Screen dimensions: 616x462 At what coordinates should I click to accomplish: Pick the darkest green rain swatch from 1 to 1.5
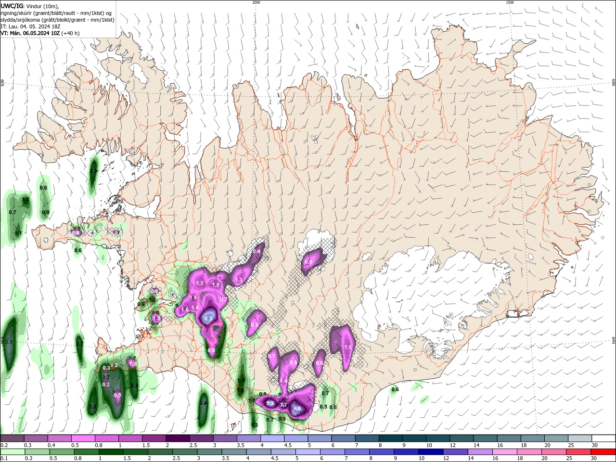coord(111,452)
